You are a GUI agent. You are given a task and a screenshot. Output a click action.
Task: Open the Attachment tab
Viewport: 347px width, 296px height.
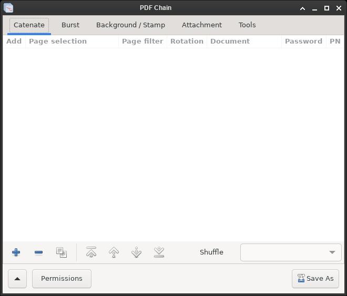click(201, 25)
